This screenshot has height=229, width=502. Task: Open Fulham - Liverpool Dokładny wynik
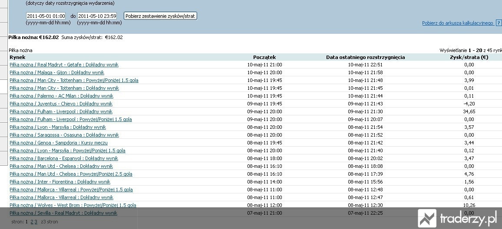61,111
